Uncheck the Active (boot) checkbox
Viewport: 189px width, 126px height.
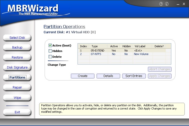[x=50, y=45]
